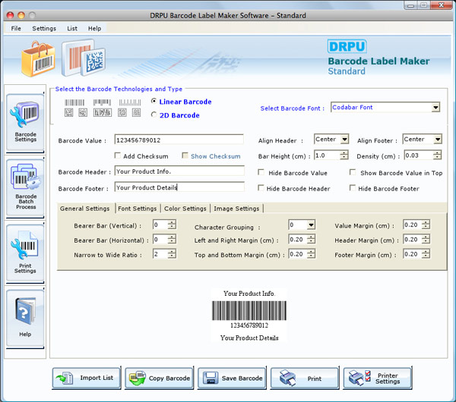Image resolution: width=456 pixels, height=402 pixels.
Task: Click the Print button
Action: pyautogui.click(x=305, y=378)
